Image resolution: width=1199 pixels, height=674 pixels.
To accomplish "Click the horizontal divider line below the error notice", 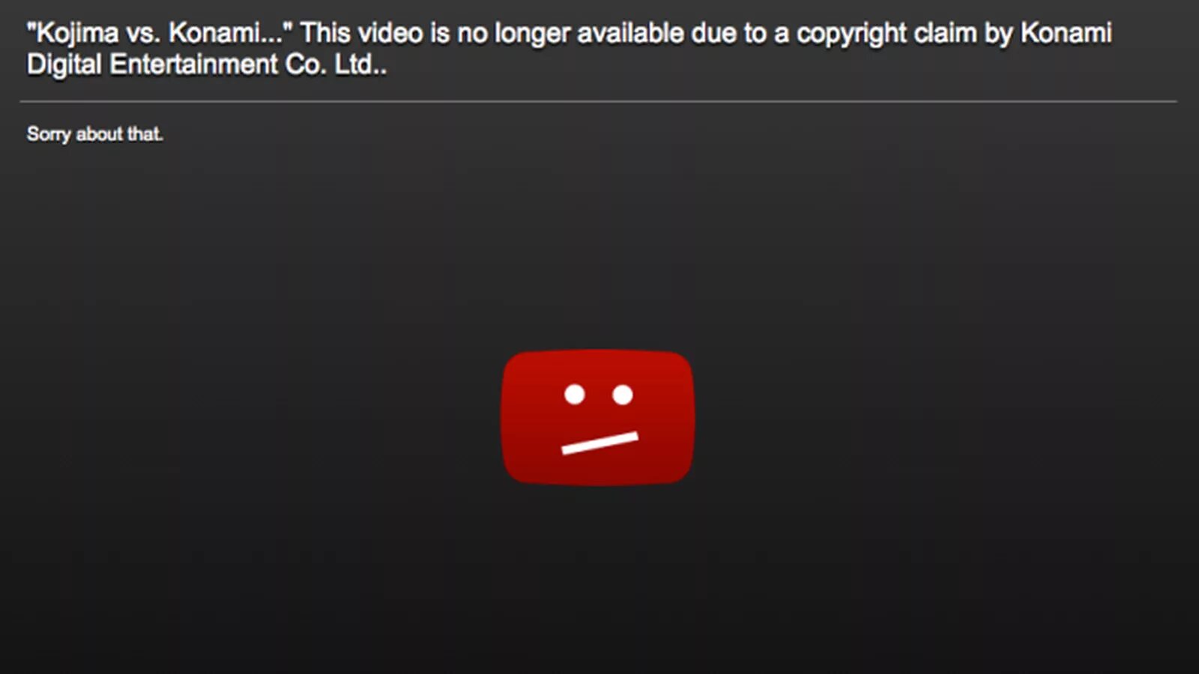I will coord(598,101).
